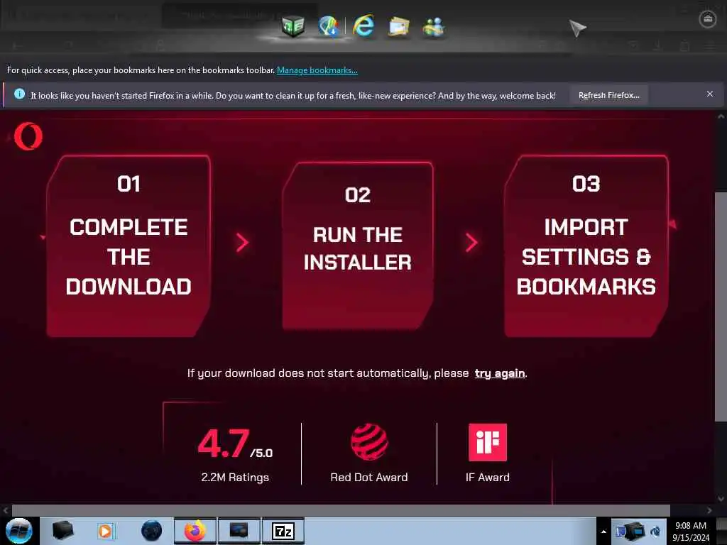Click the scroll up arrow on page scrollbar
The width and height of the screenshot is (727, 545).
pos(721,116)
